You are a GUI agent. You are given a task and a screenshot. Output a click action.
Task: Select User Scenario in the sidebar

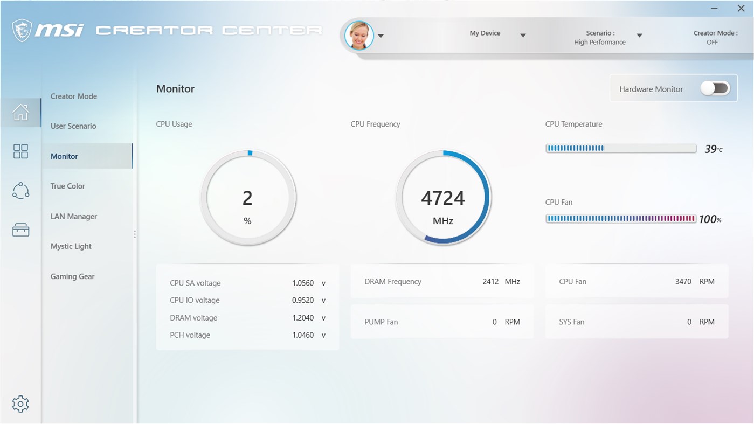[73, 126]
